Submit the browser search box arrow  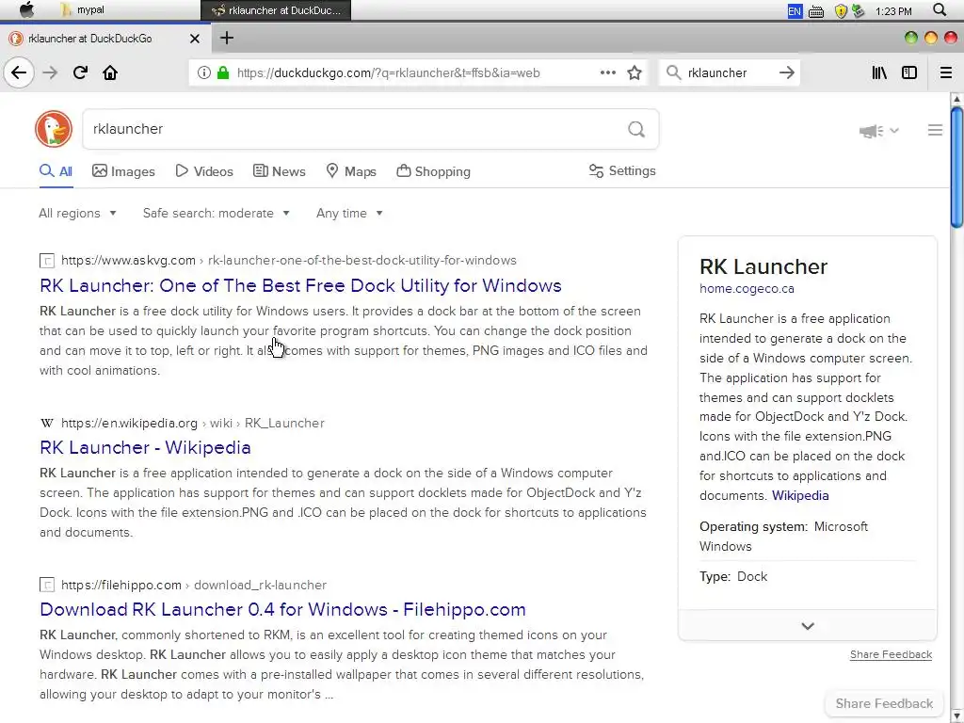point(787,72)
